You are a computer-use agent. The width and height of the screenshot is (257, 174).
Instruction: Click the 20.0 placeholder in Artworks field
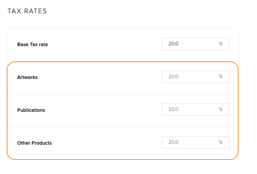174,77
